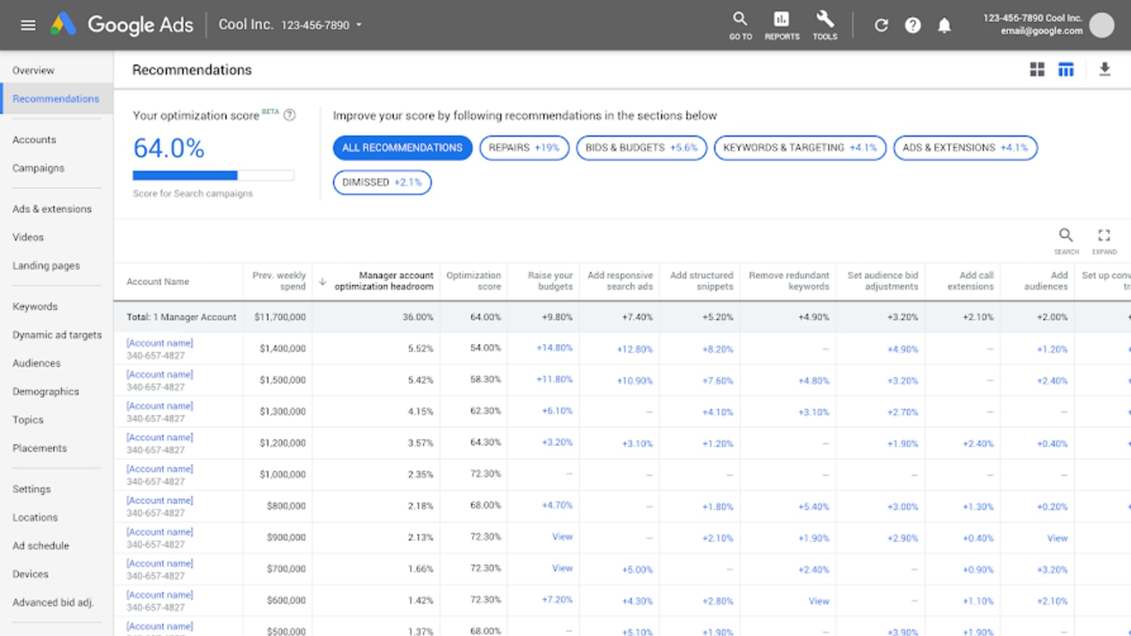1131x636 pixels.
Task: Sort by Remove redundant keywords column
Action: tap(789, 281)
